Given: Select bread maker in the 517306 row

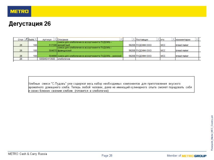Looking at the screenshot, I should click(x=187, y=44).
